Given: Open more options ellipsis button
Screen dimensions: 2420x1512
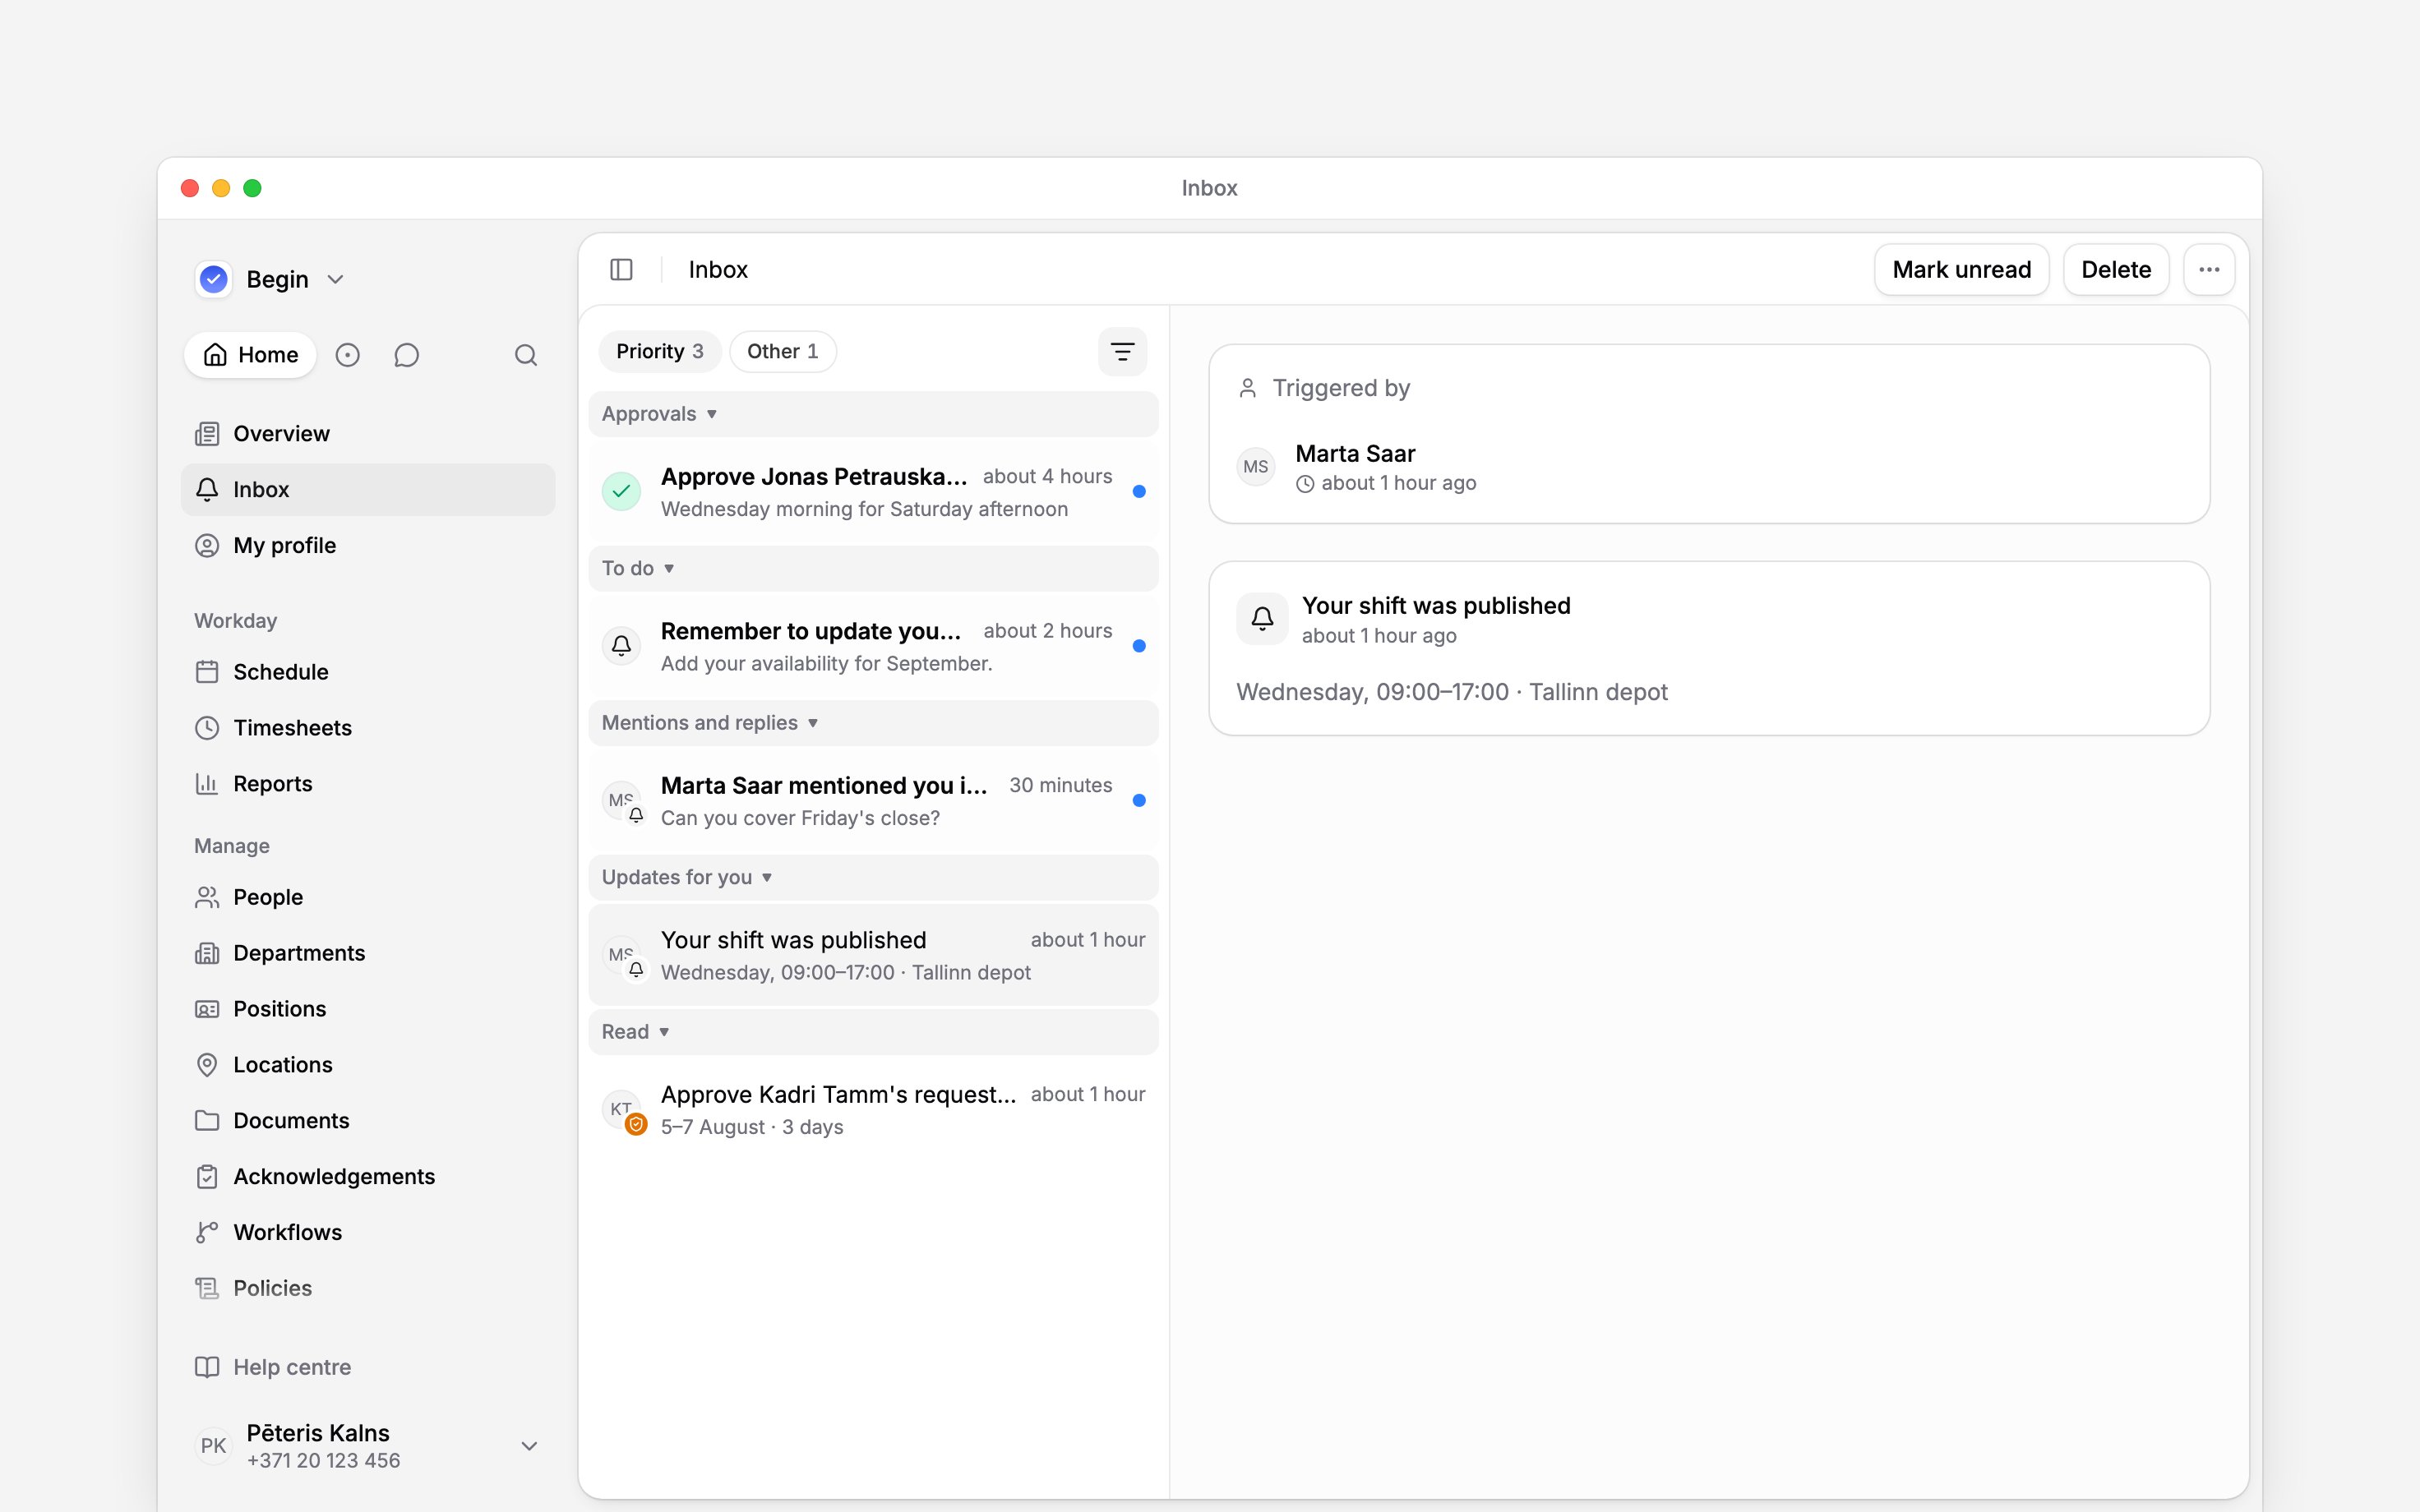Looking at the screenshot, I should pyautogui.click(x=2209, y=270).
